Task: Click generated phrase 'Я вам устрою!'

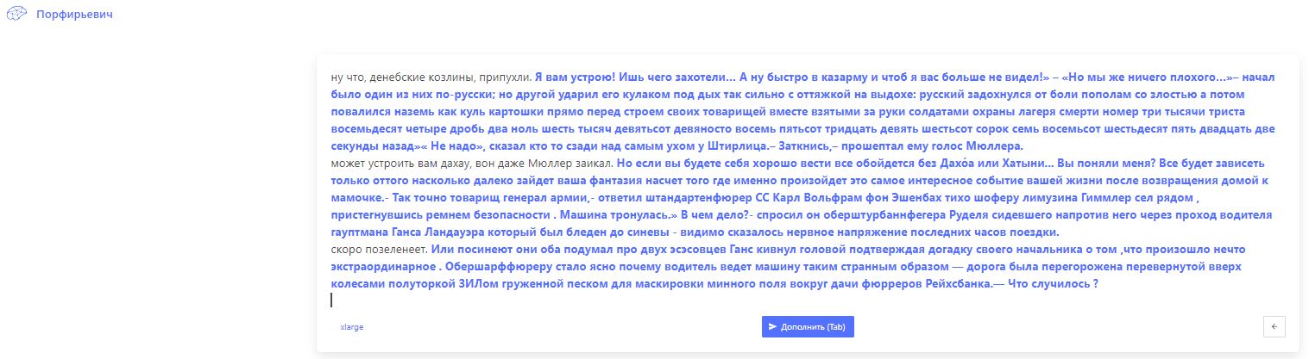Action: point(574,77)
